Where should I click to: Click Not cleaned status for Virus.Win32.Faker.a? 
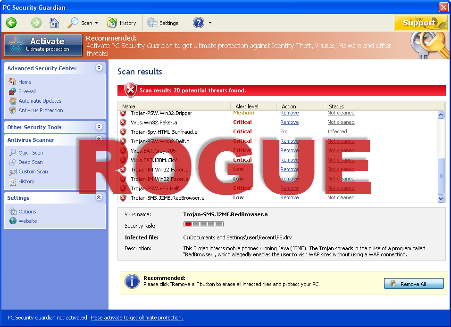tap(341, 122)
